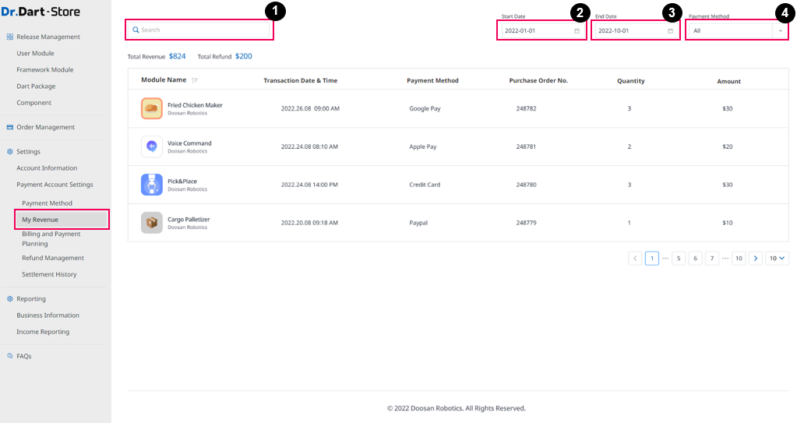This screenshot has height=423, width=804.
Task: Open the rows-per-page 10 dropdown
Action: pos(777,259)
